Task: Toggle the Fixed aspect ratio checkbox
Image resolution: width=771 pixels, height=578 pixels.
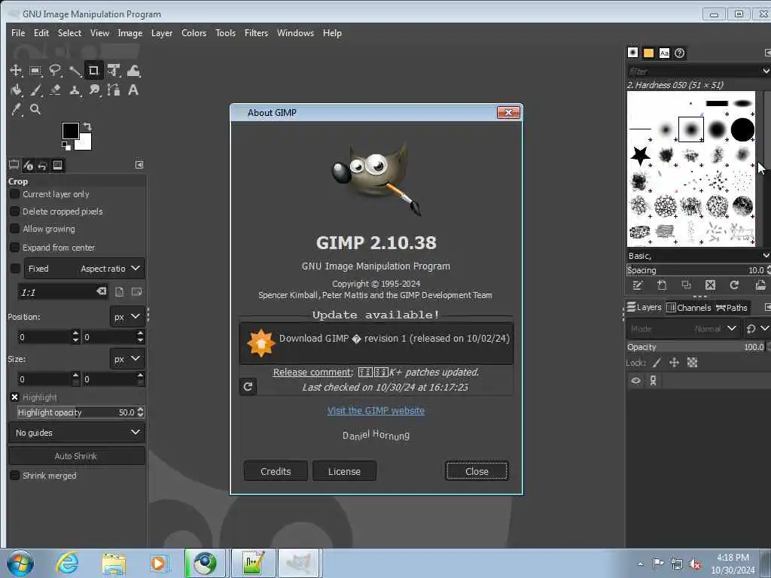Action: pyautogui.click(x=15, y=269)
